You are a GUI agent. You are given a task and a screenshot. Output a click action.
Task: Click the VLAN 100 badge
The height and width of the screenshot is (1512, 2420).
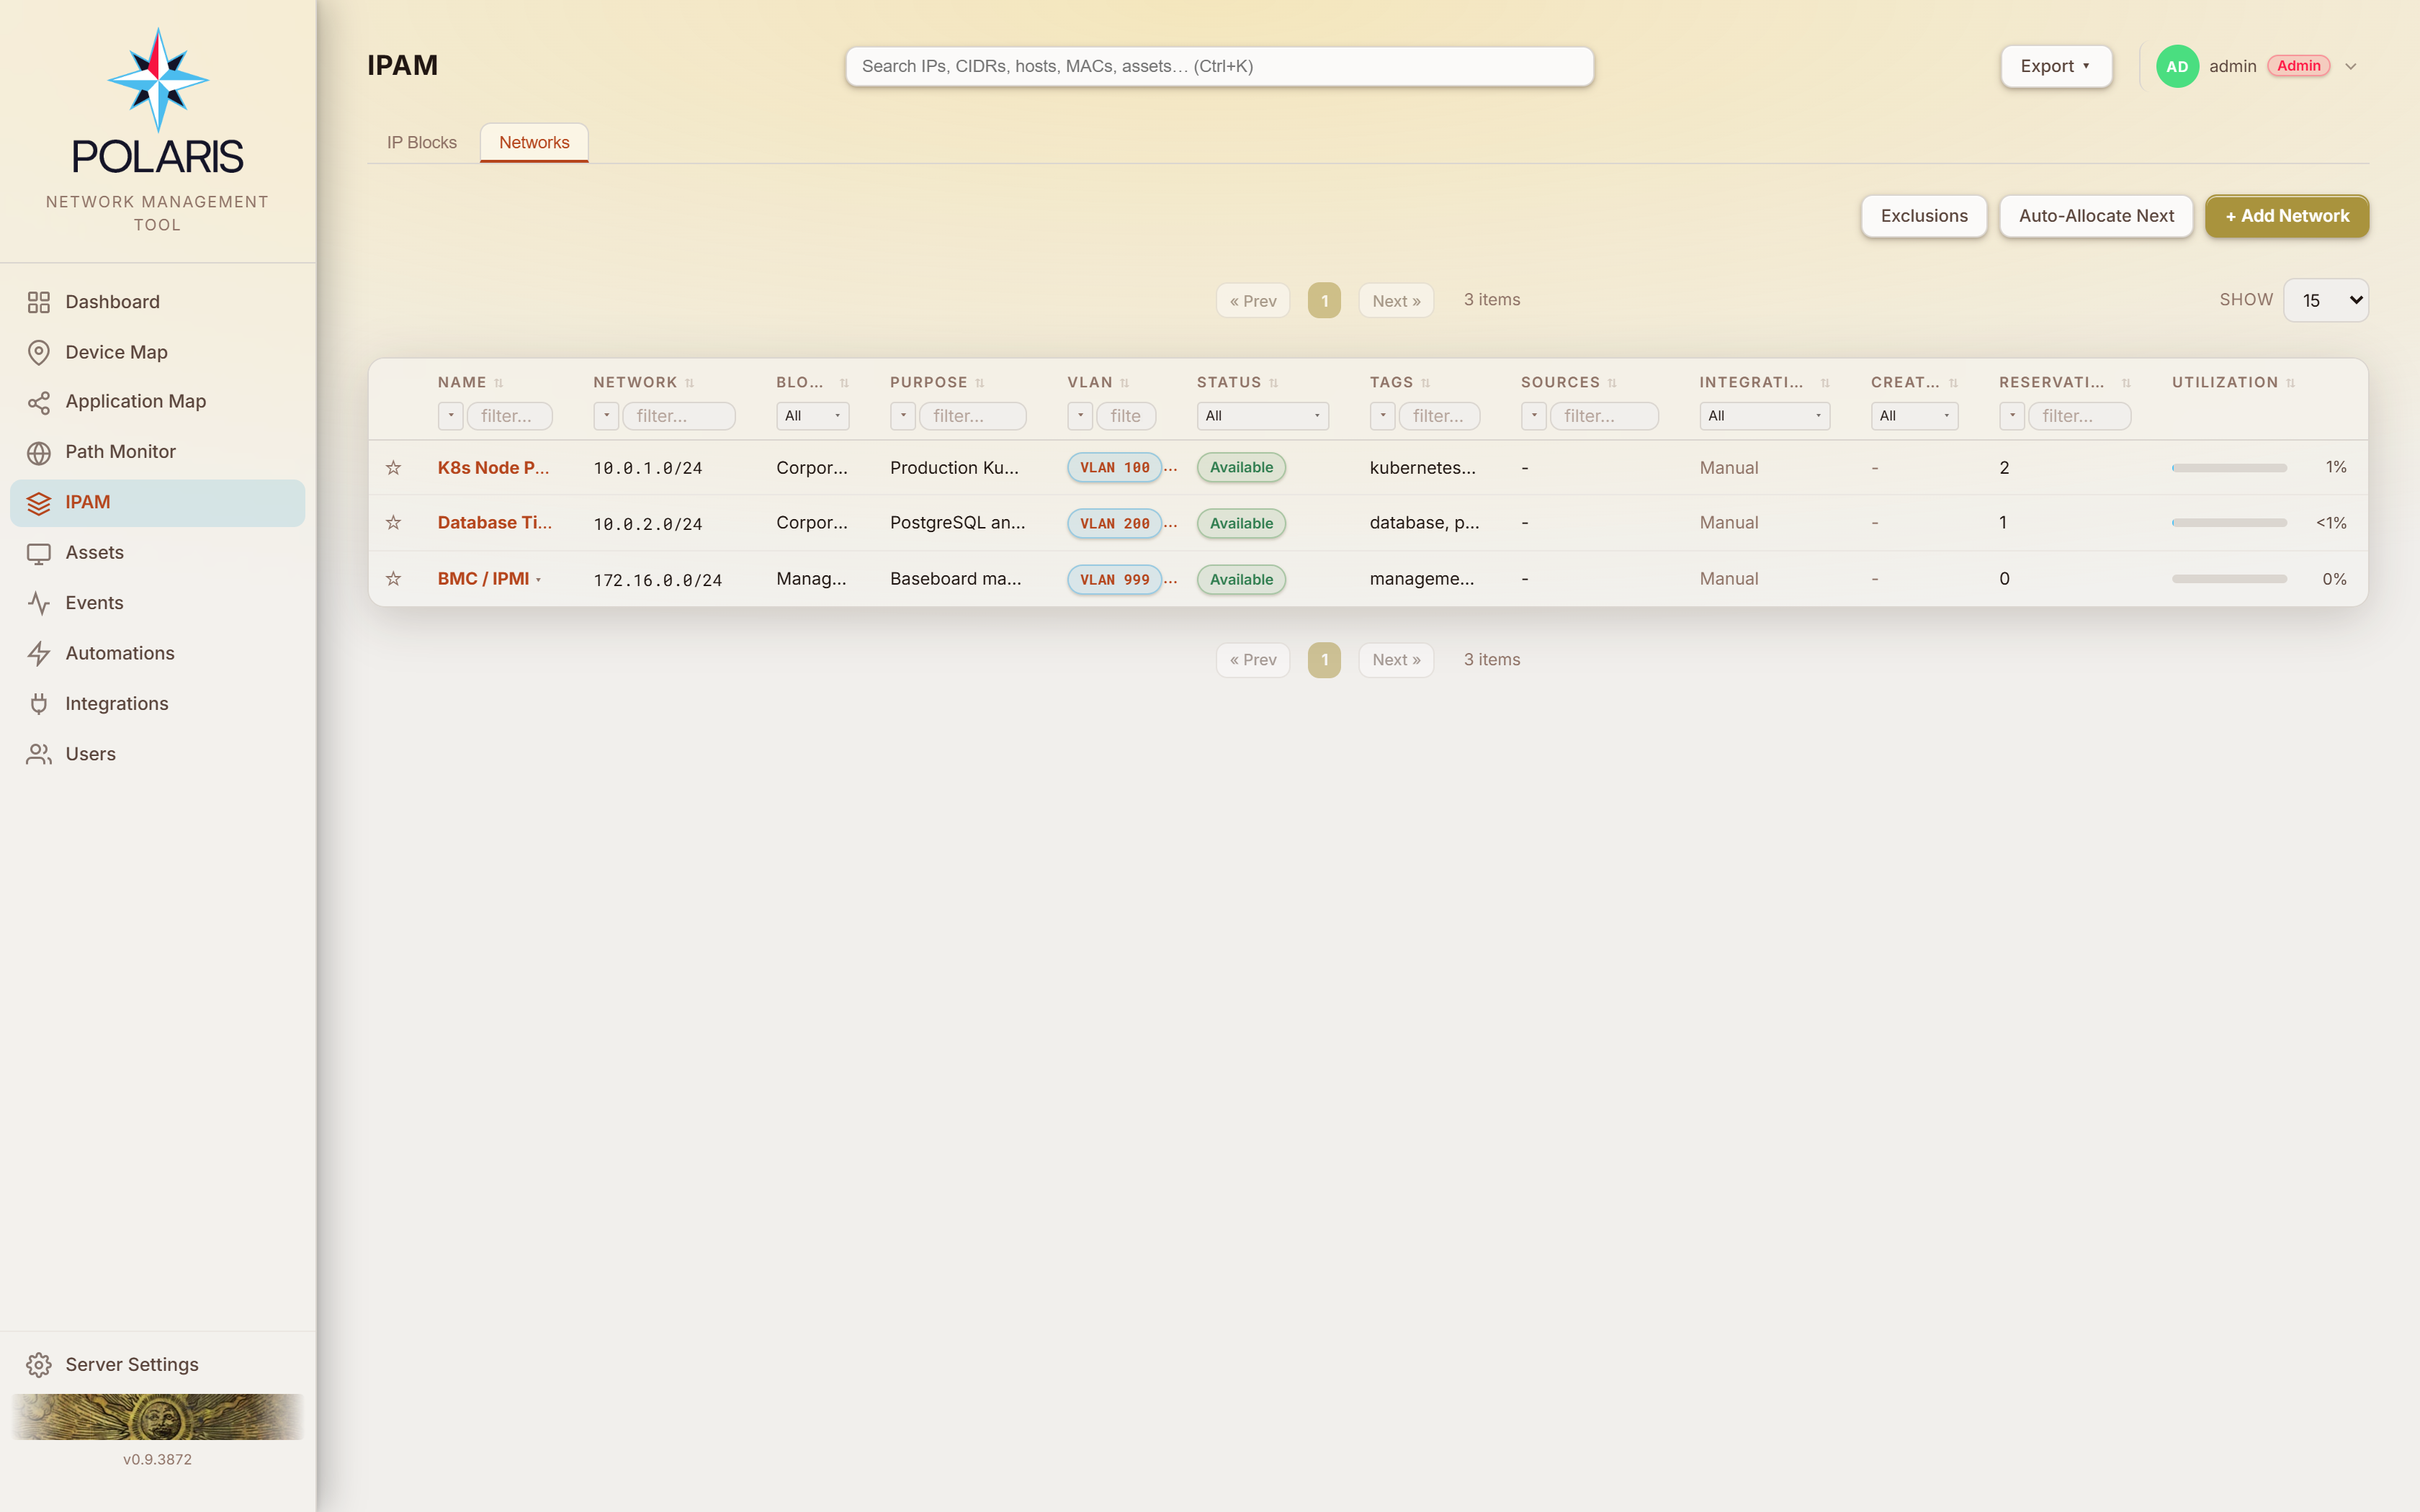point(1114,467)
